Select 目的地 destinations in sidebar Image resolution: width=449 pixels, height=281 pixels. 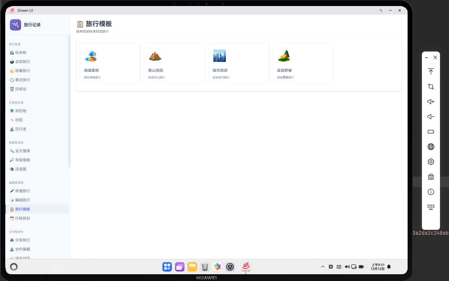pos(37,111)
